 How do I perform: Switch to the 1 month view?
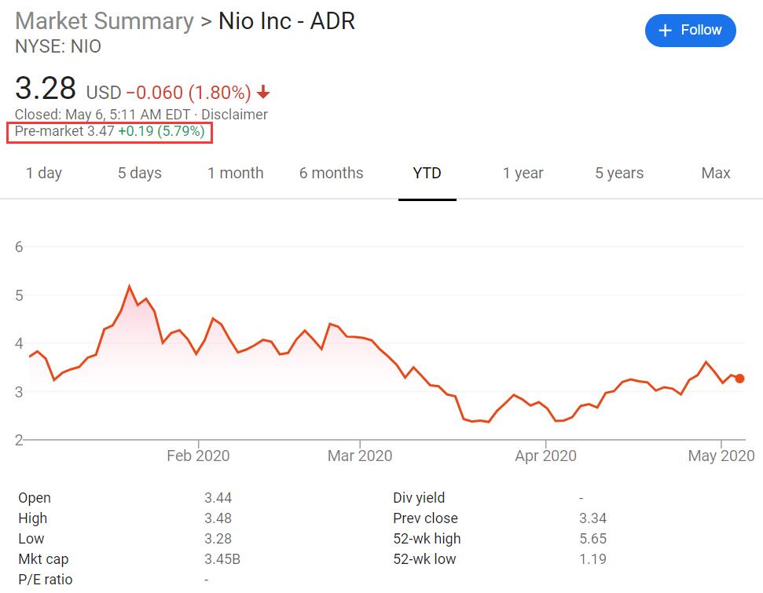235,173
